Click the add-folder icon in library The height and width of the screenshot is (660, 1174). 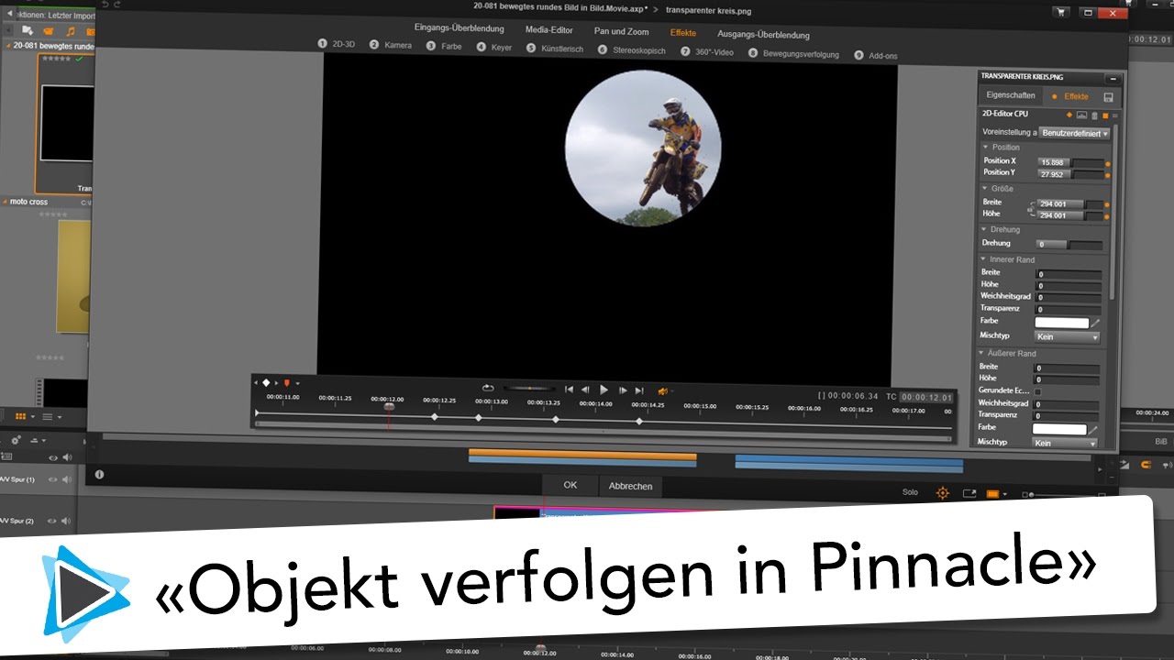[x=28, y=32]
